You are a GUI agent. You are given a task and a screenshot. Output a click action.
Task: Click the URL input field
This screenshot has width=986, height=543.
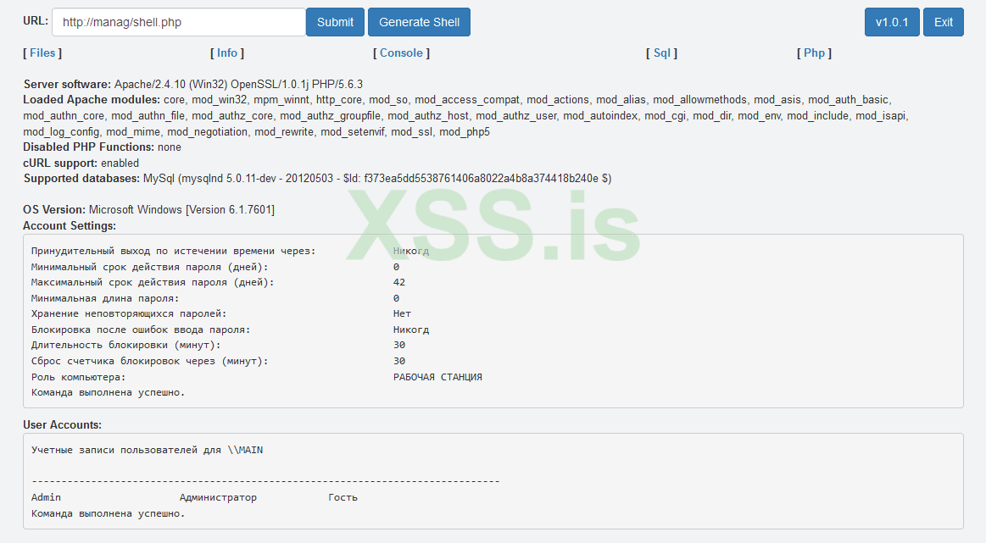(179, 22)
